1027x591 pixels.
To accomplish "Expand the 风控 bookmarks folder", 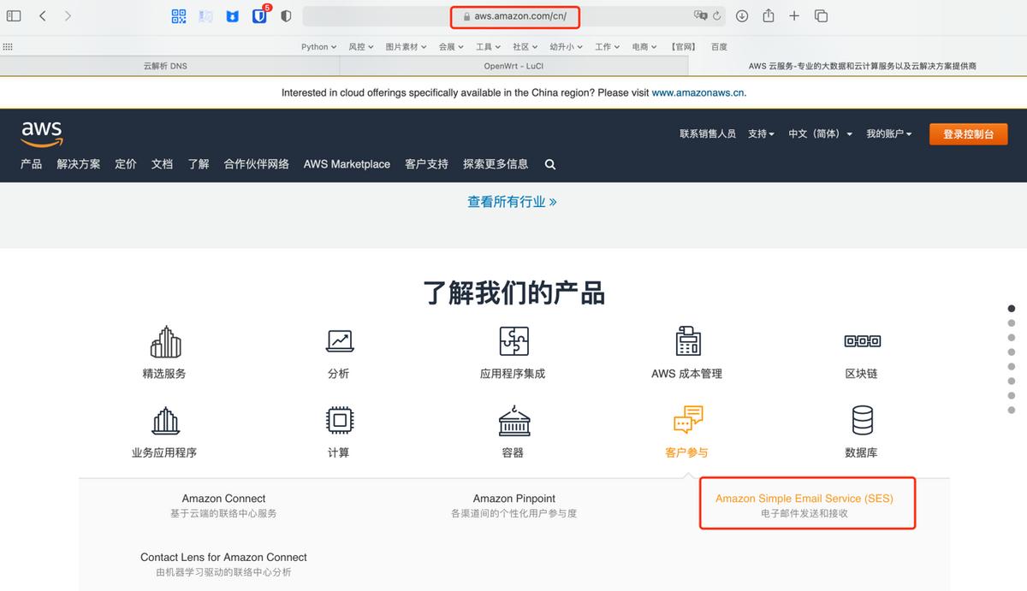I will (360, 47).
